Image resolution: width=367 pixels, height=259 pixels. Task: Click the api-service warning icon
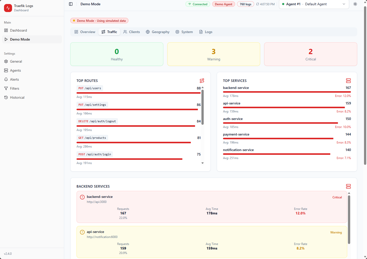[x=82, y=232]
